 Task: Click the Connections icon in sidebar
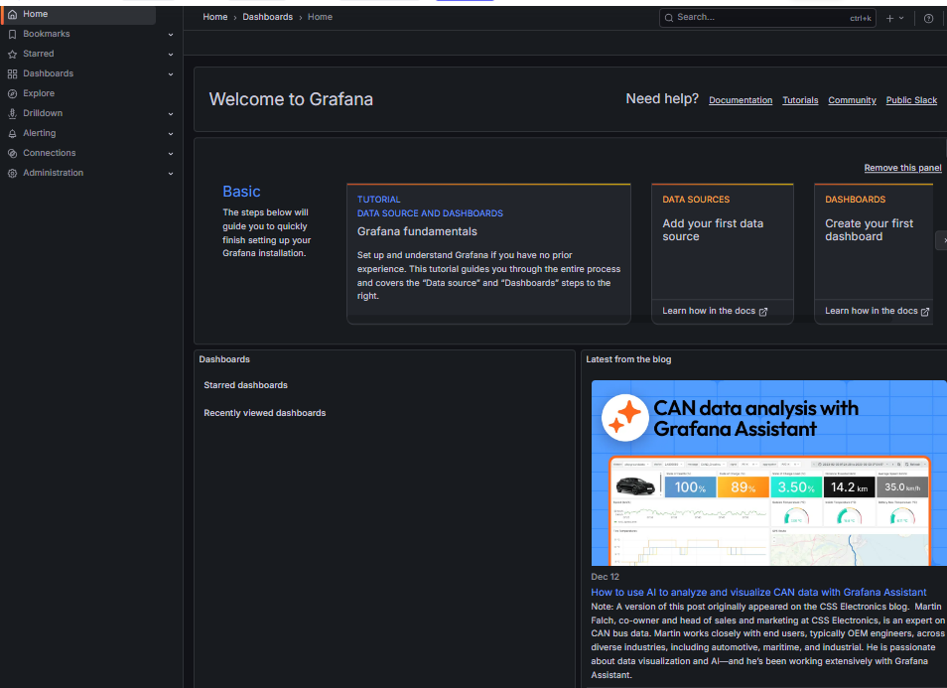pos(12,154)
